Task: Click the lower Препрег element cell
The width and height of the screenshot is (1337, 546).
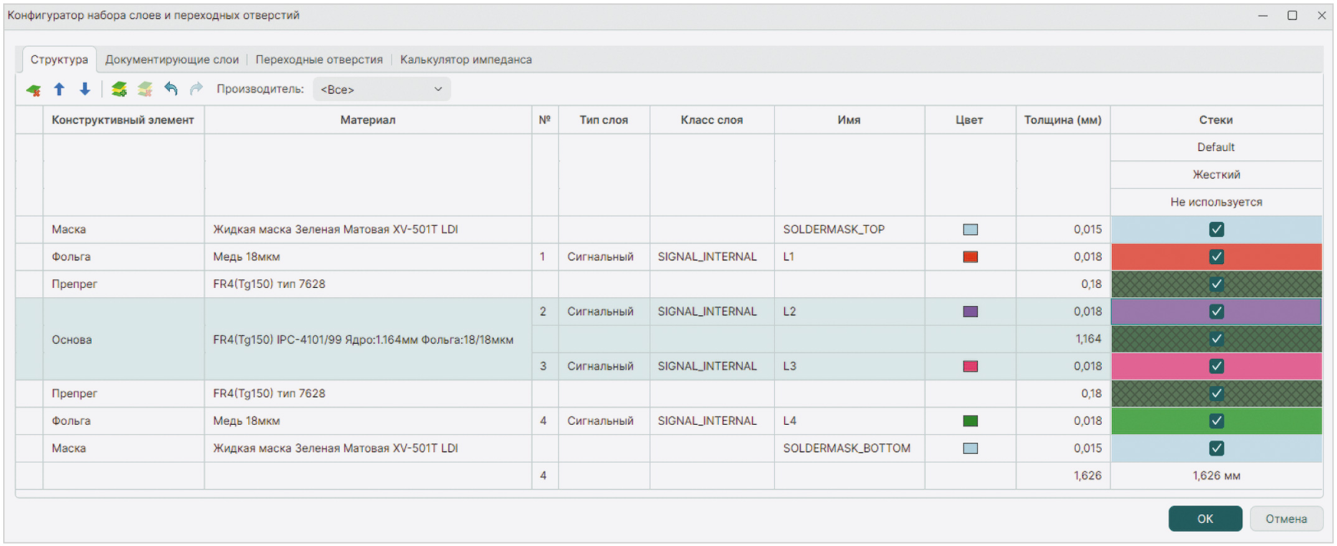Action: [x=123, y=394]
